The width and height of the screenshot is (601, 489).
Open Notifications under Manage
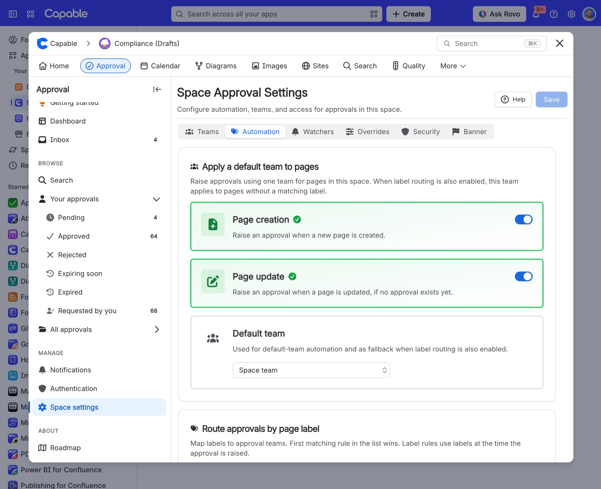pos(99,370)
